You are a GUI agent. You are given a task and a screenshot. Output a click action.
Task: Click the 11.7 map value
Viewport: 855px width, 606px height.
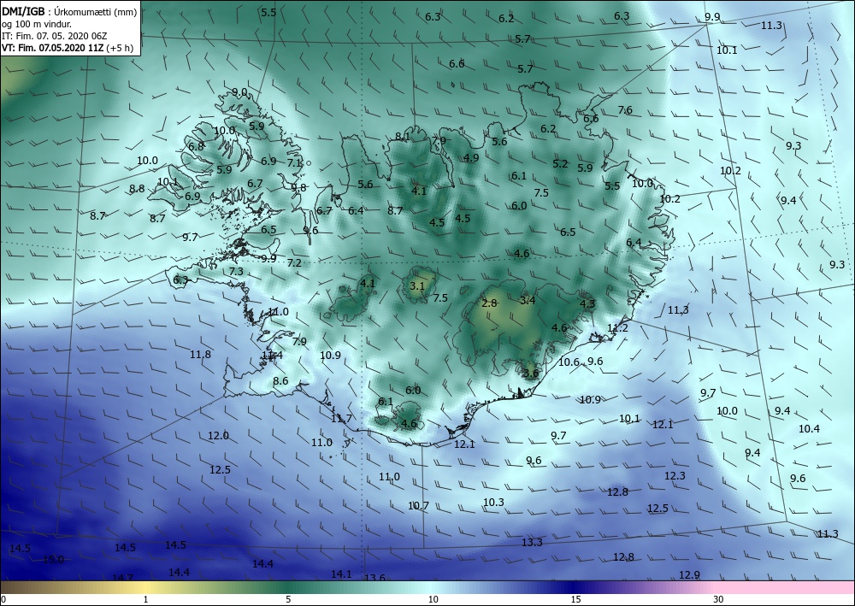click(341, 419)
